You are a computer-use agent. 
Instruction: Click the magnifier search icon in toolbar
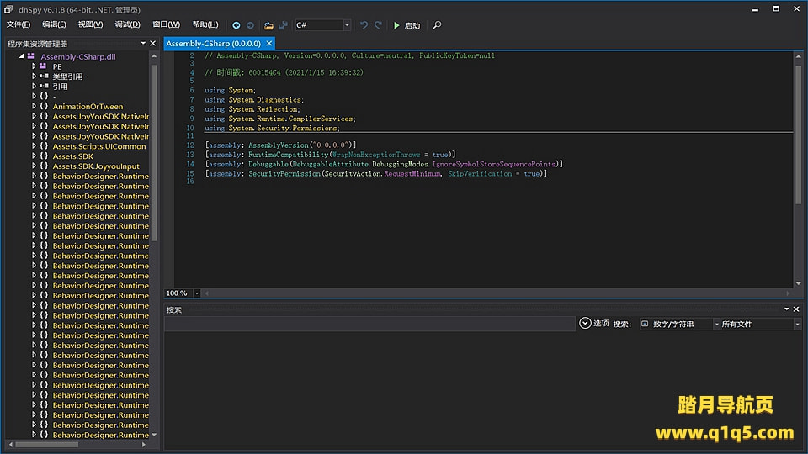437,25
